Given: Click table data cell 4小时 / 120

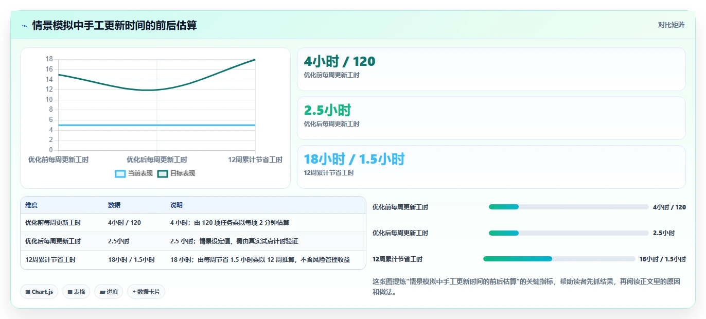Looking at the screenshot, I should point(125,223).
